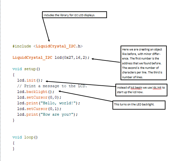Click the lcd(0x27,16,2) declaration line
Viewport: 170px width, 161px height.
click(51, 58)
